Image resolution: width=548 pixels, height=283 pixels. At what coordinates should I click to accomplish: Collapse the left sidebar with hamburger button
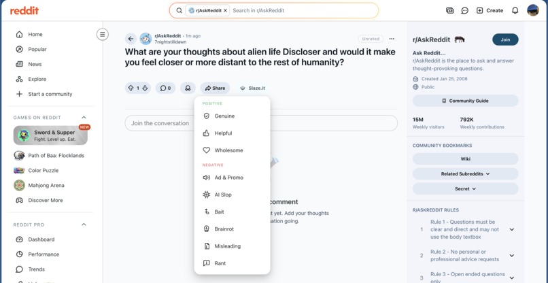(x=103, y=34)
